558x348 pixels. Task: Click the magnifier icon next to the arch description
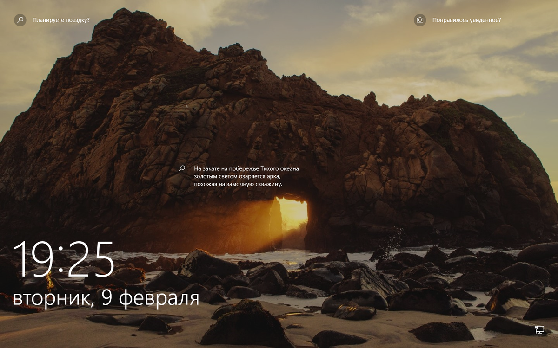tap(182, 168)
